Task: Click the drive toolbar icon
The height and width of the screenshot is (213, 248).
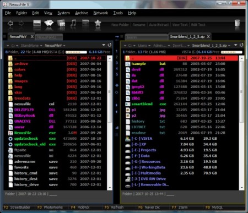Action: [37, 24]
